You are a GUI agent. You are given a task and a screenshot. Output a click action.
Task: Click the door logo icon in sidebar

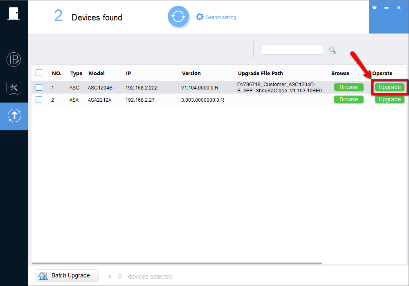click(13, 13)
